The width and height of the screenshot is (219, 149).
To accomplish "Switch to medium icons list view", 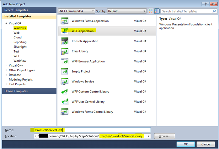I will click(x=157, y=11).
